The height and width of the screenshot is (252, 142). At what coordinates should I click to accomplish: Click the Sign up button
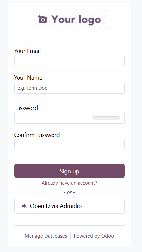click(69, 171)
